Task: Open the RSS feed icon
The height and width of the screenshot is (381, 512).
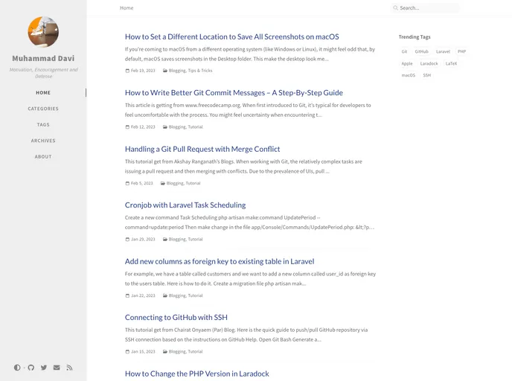Action: (x=69, y=368)
